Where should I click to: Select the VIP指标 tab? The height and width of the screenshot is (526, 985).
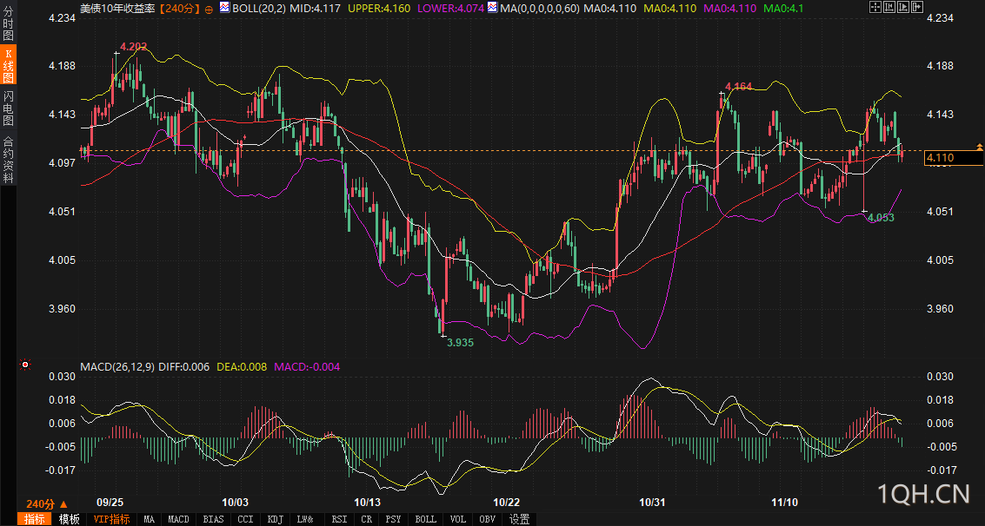111,519
